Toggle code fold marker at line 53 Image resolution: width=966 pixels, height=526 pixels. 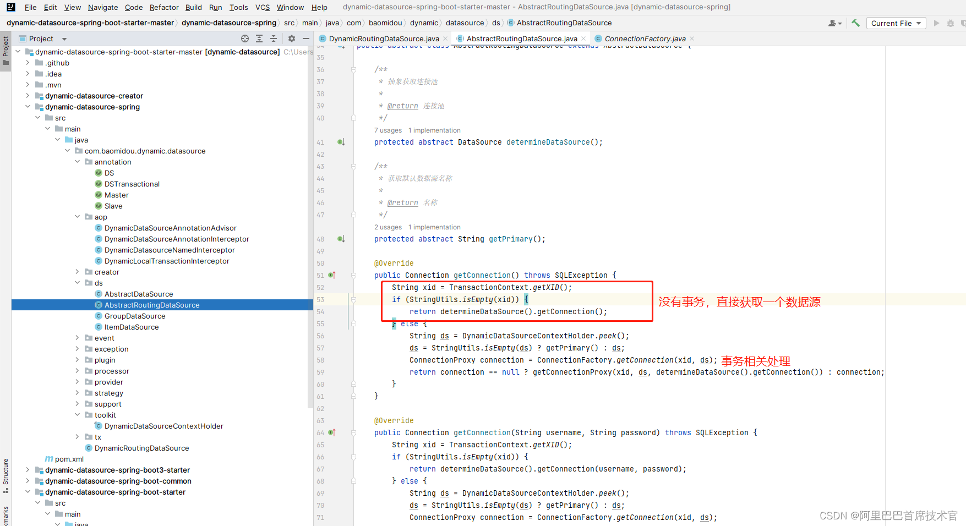click(x=354, y=300)
